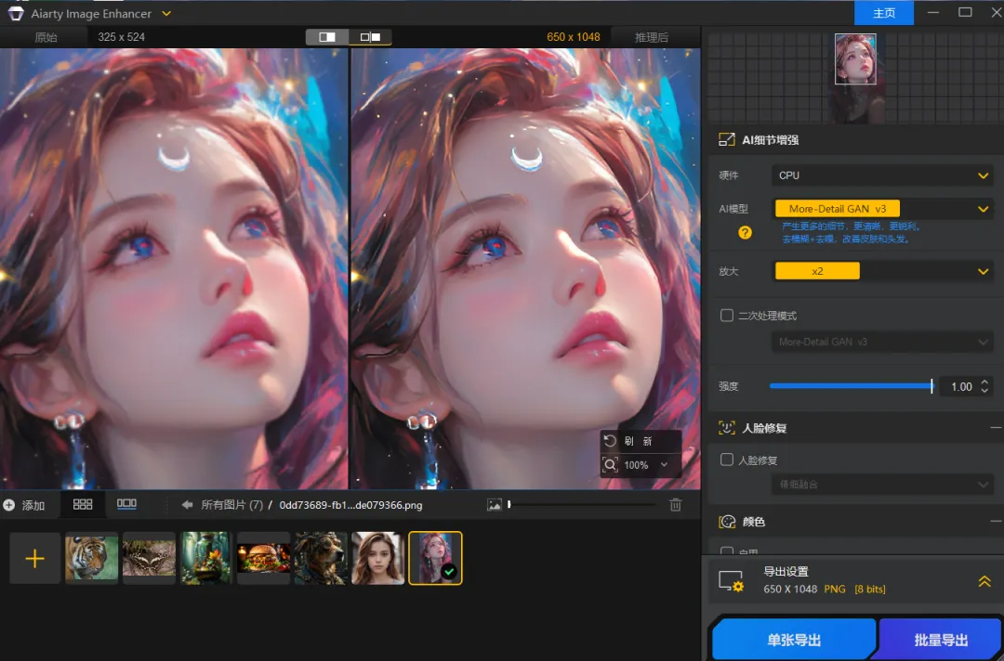
Task: Adjust the 强度 strength slider
Action: click(x=851, y=386)
